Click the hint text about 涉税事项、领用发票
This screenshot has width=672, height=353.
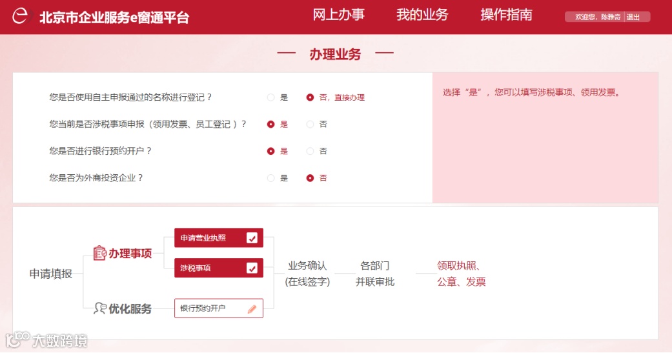[531, 92]
